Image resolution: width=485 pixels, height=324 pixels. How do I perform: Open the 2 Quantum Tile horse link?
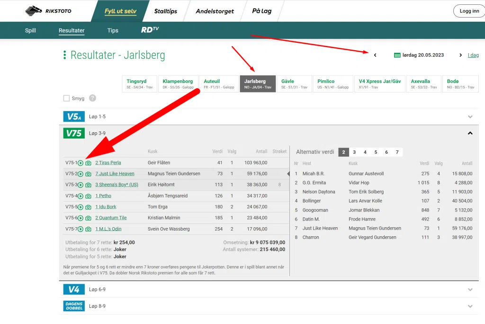(111, 218)
